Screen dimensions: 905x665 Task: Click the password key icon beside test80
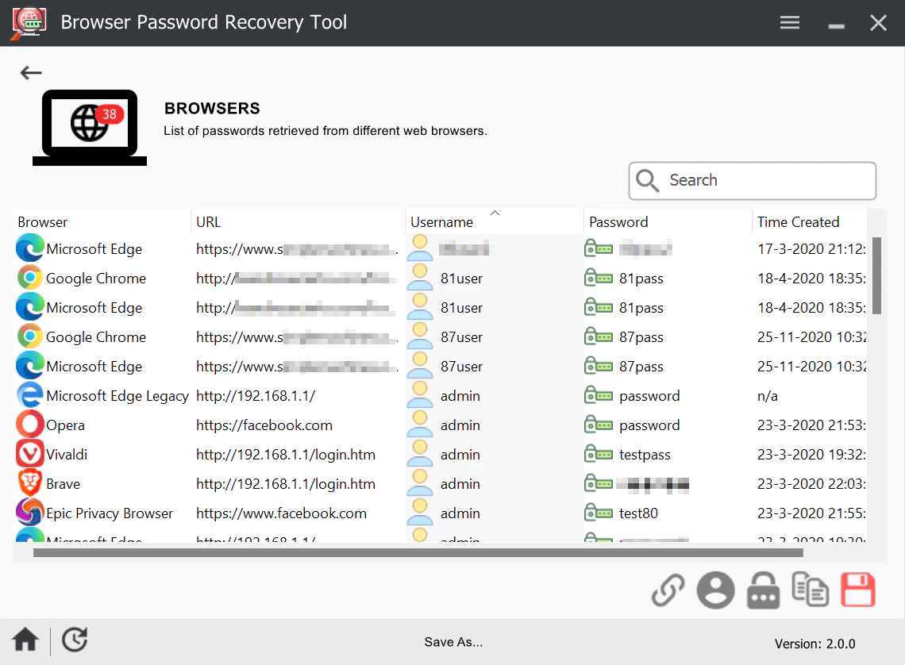[599, 512]
